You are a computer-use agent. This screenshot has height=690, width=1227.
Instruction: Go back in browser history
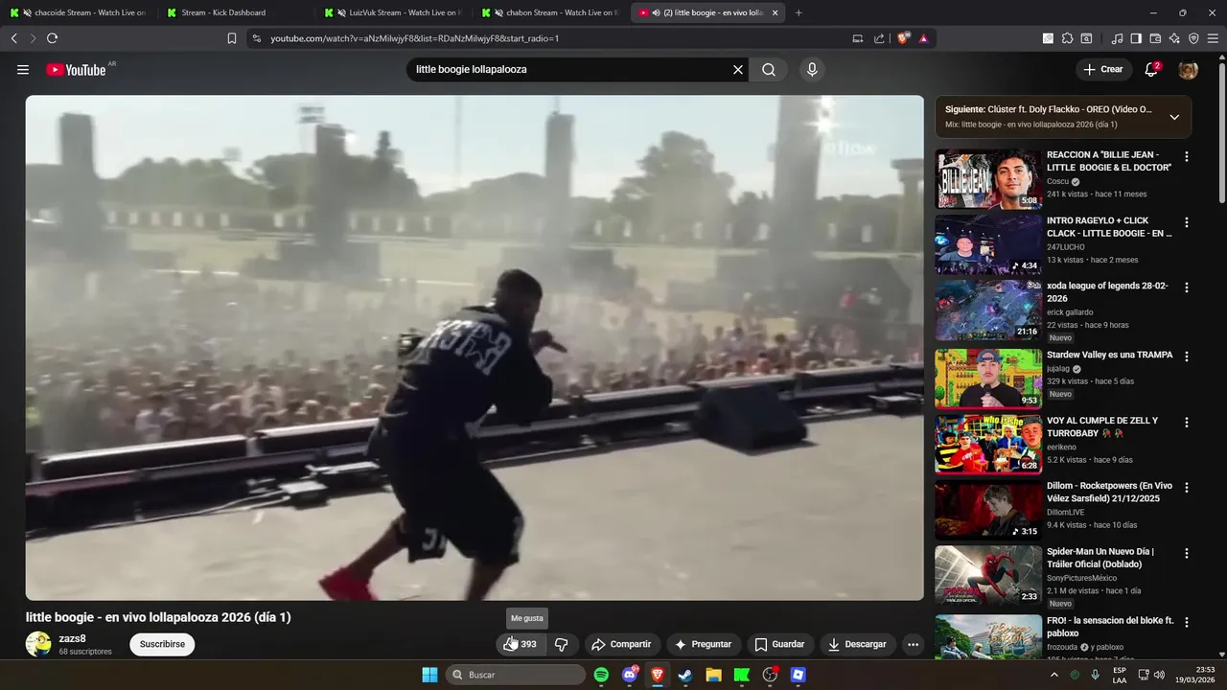click(x=14, y=38)
